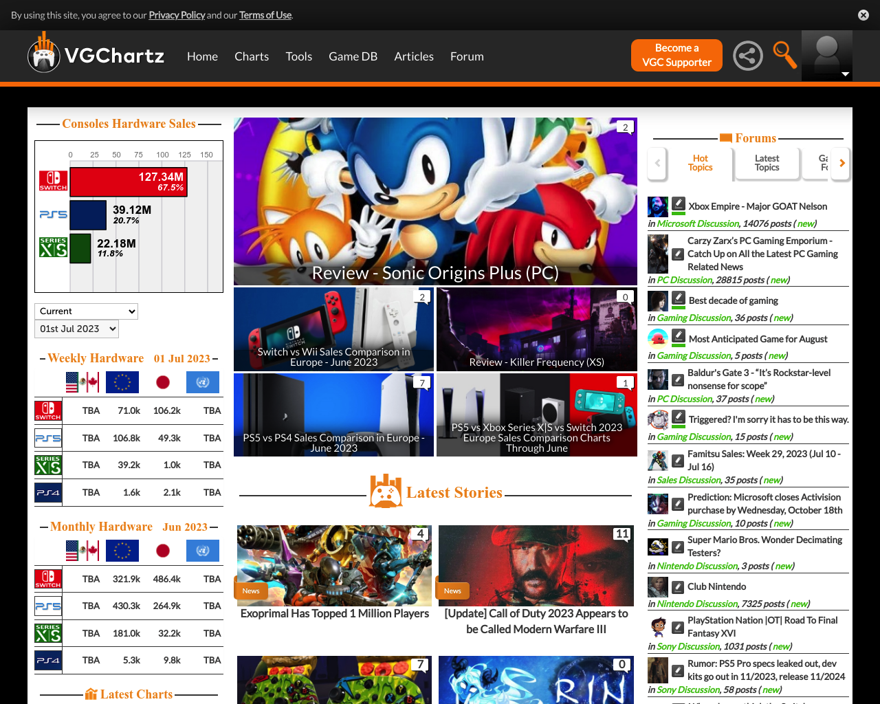Open Switch vs Wii Sales Comparison thumbnail
Image resolution: width=880 pixels, height=704 pixels.
point(333,329)
